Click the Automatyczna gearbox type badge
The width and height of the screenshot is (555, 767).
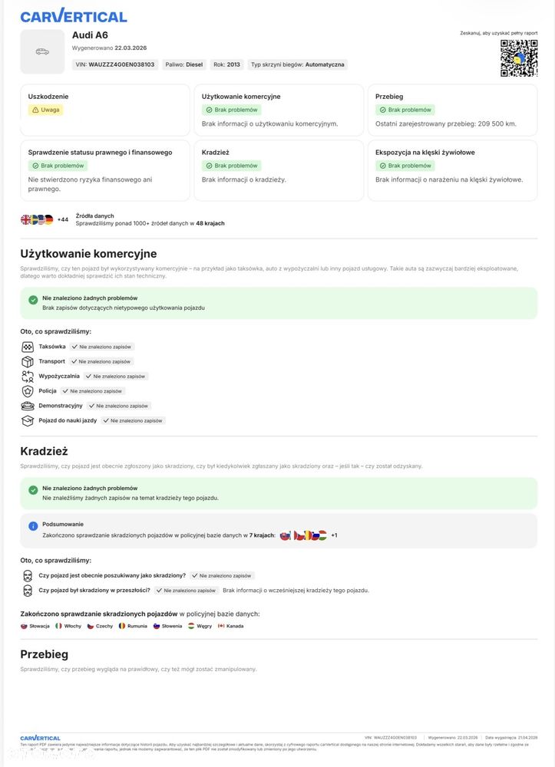click(x=298, y=65)
